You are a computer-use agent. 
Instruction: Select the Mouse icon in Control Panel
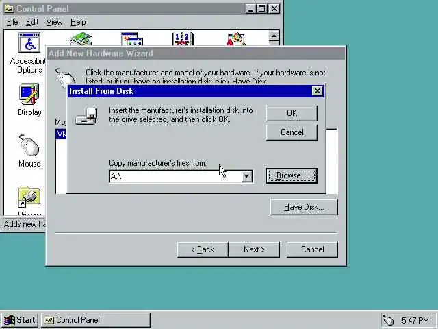tap(29, 145)
